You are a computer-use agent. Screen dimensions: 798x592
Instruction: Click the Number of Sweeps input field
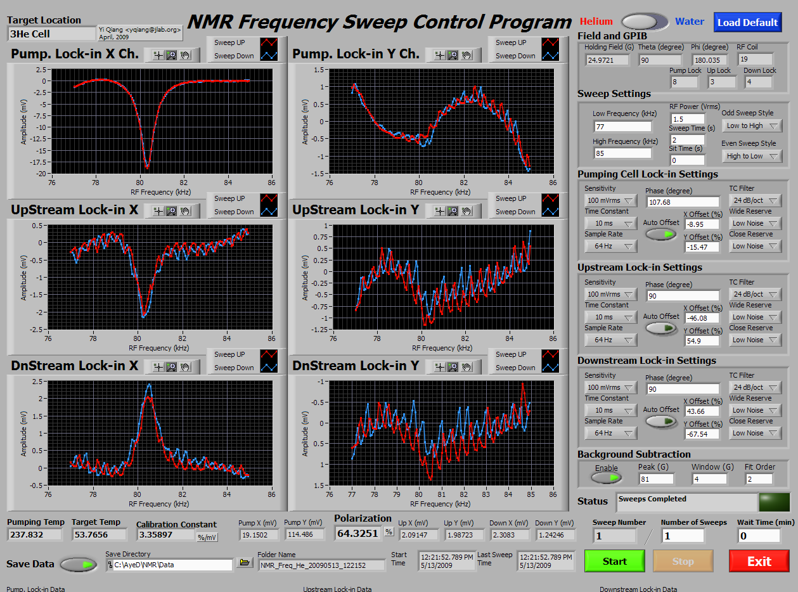click(x=683, y=536)
